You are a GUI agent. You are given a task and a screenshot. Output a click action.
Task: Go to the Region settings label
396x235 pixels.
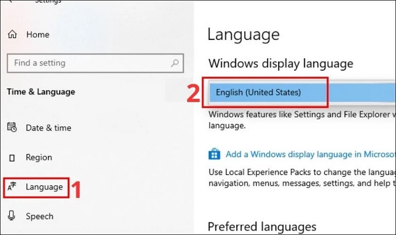pos(39,157)
